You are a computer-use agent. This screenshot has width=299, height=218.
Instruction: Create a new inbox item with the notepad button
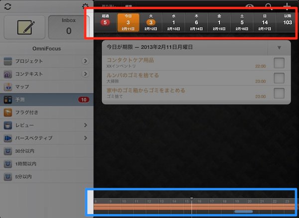[x=24, y=27]
